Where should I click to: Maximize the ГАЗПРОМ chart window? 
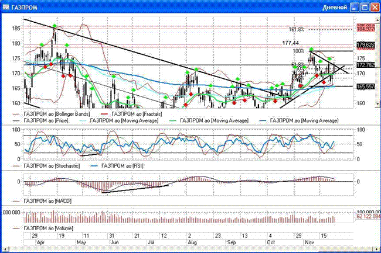(365, 8)
